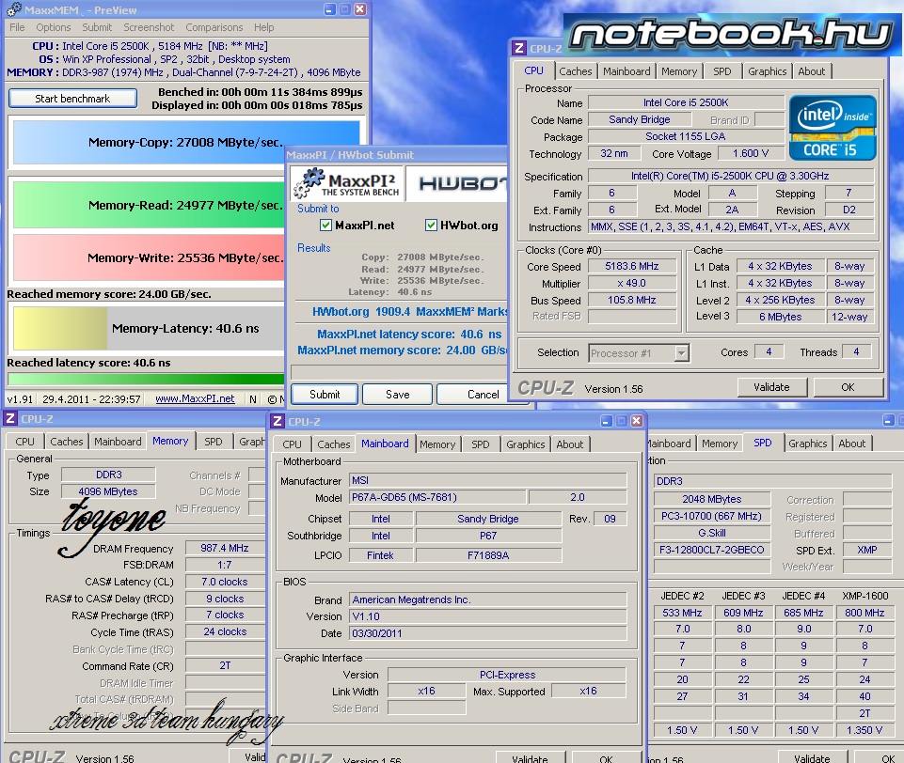The height and width of the screenshot is (763, 904).
Task: Open the www.MaxxPI.net link
Action: tap(195, 398)
